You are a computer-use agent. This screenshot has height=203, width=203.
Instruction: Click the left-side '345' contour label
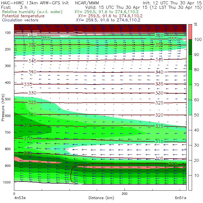(32, 61)
